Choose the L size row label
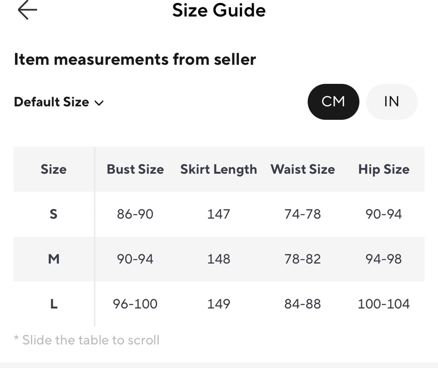Image resolution: width=438 pixels, height=368 pixels. [x=54, y=304]
